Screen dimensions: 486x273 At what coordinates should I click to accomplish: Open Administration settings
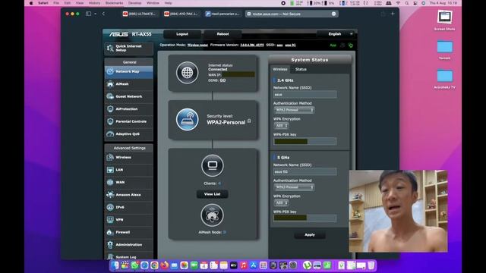pyautogui.click(x=128, y=244)
